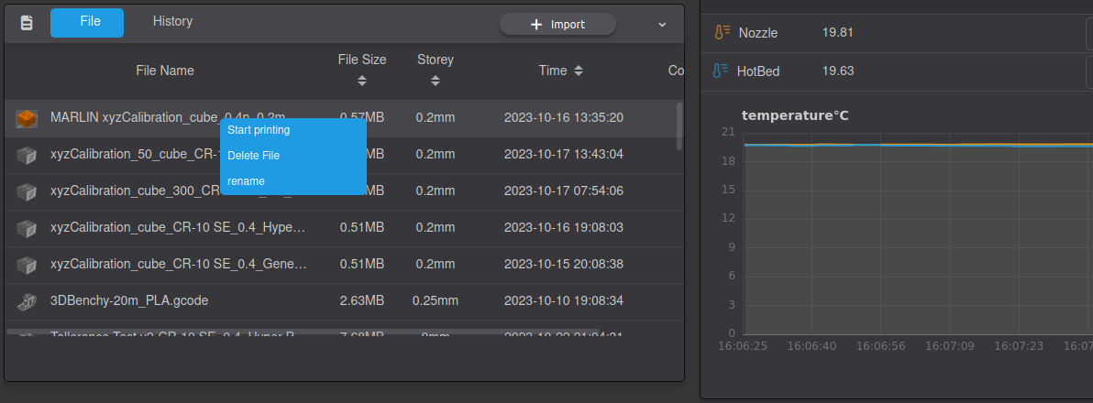Select the 3DBenchy-20m_PLA.gcode file row
The width and height of the screenshot is (1093, 403).
(x=183, y=300)
